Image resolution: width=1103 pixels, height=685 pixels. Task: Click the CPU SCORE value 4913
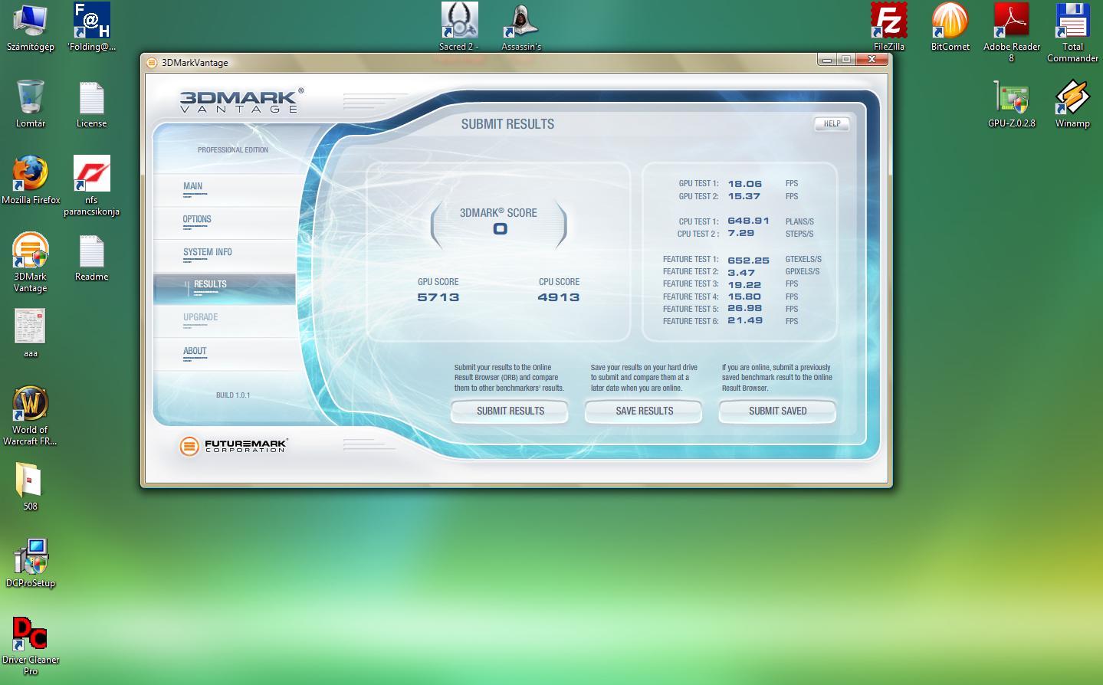coord(559,297)
